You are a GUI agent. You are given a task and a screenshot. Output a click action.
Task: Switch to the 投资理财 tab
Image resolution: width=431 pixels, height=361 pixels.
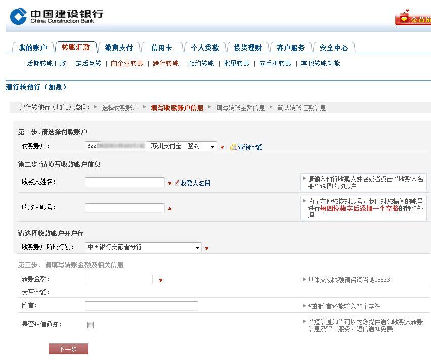pyautogui.click(x=248, y=48)
